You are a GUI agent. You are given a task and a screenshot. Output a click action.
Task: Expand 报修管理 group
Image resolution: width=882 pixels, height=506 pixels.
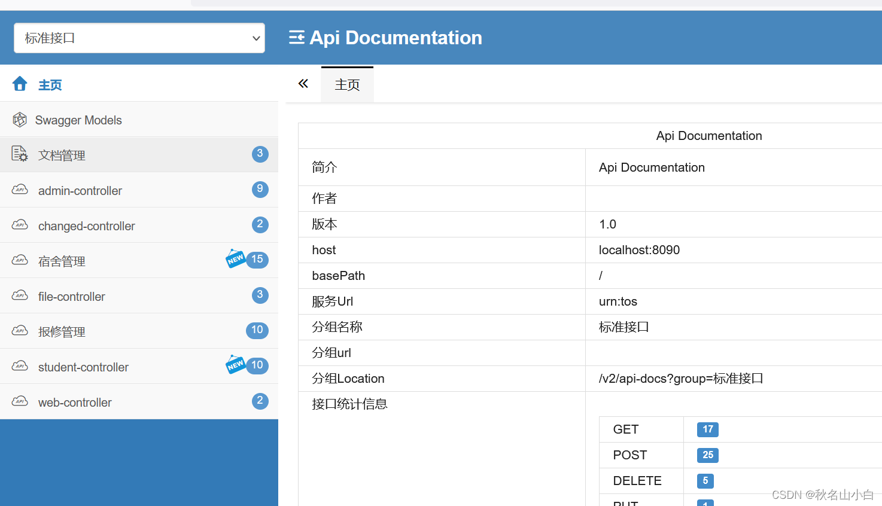pyautogui.click(x=139, y=331)
